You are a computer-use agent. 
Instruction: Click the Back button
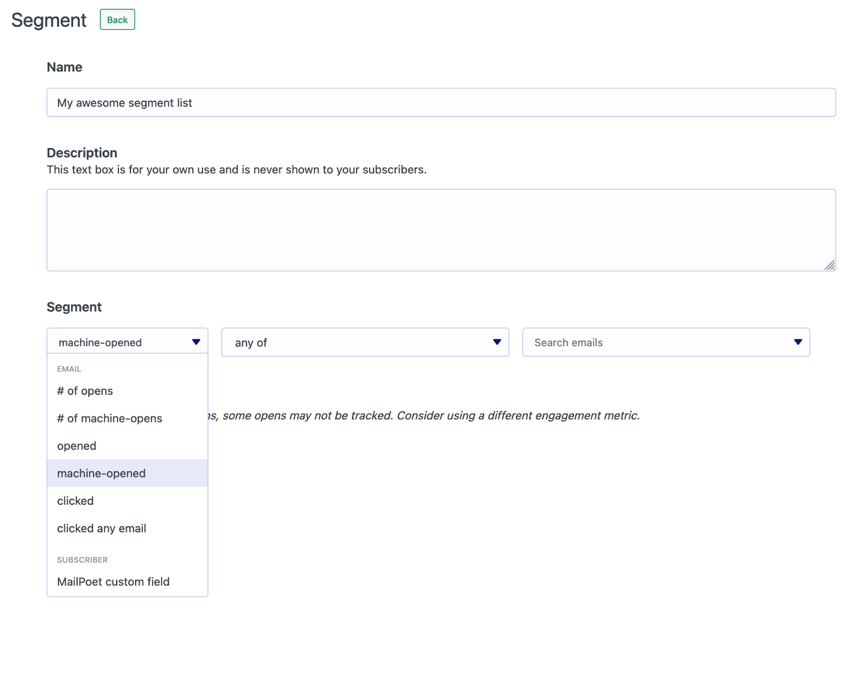click(117, 20)
